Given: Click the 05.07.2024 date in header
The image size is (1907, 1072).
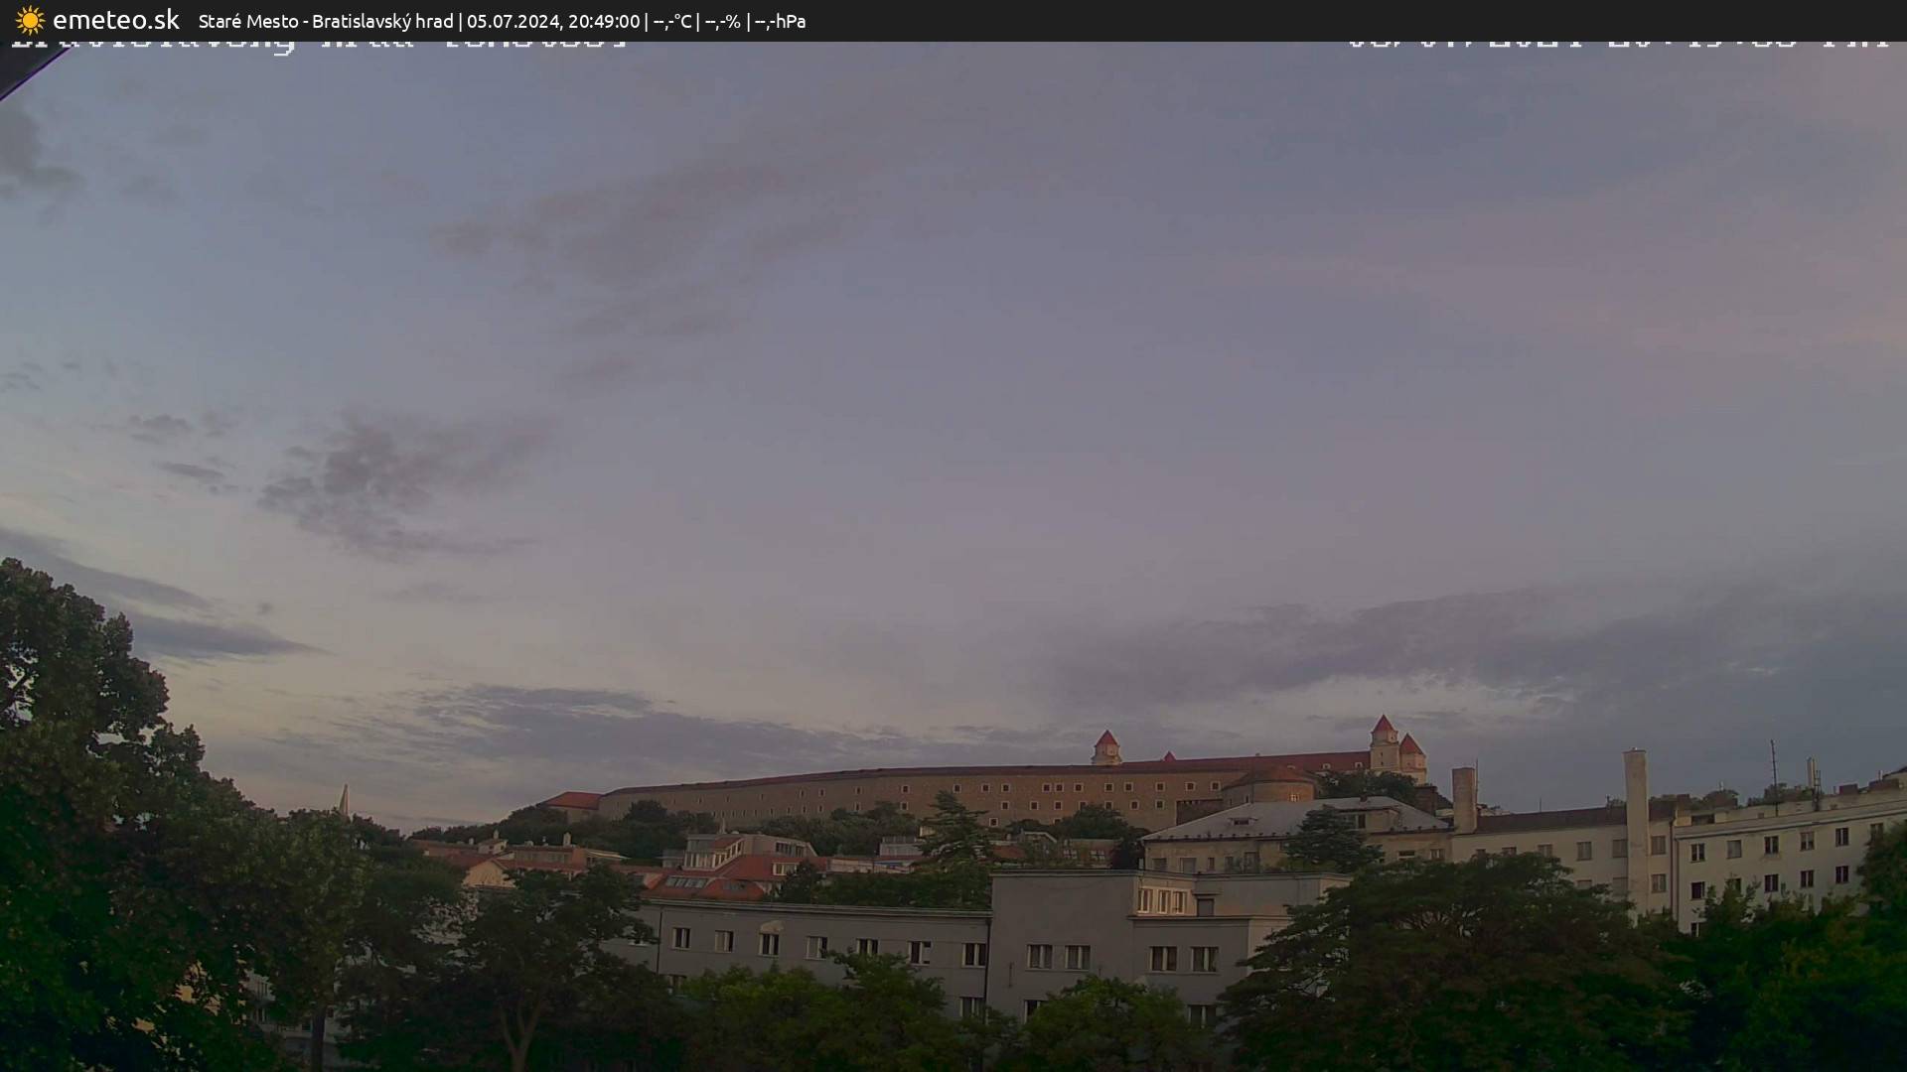Looking at the screenshot, I should pos(513,21).
